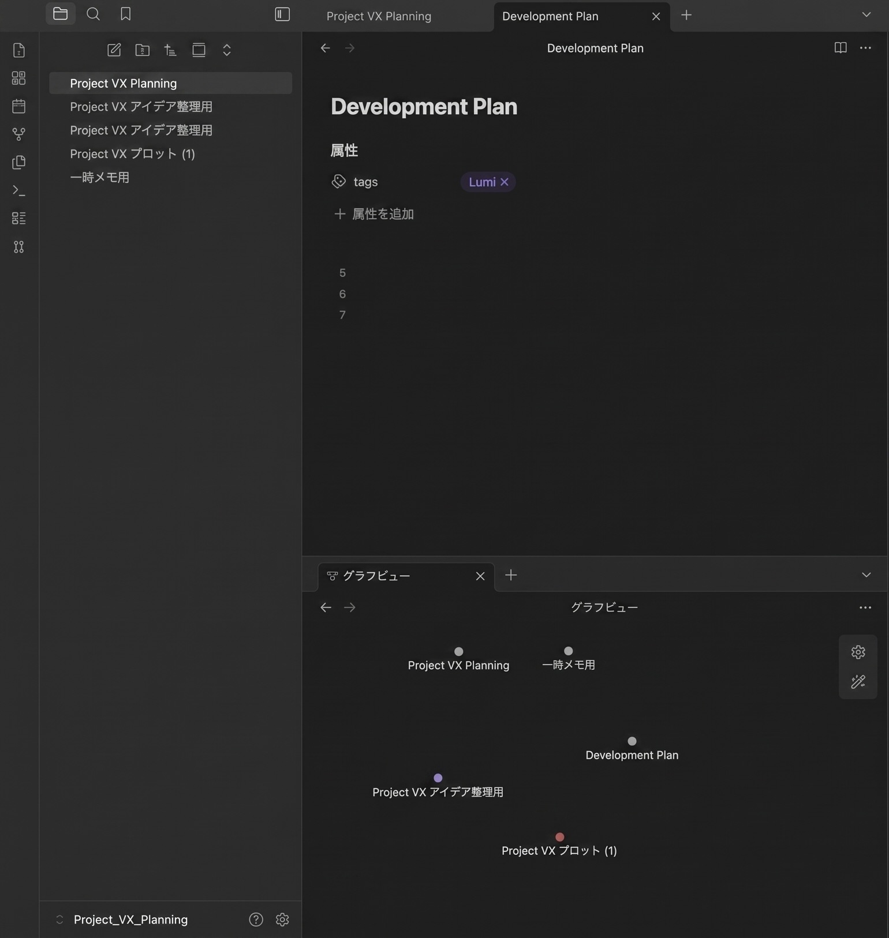Open the help icon
The width and height of the screenshot is (889, 938).
click(x=256, y=920)
